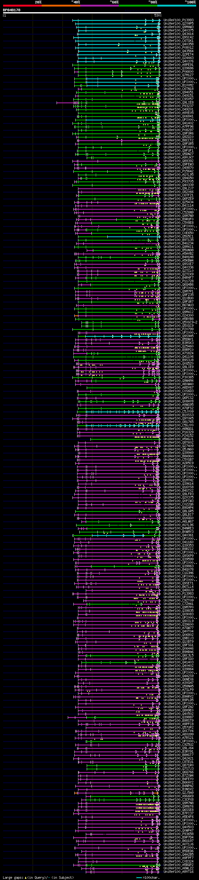Click hit label UniRef100_B9T135
Image resolution: width=199 pixels, height=880 pixels.
tap(178, 240)
